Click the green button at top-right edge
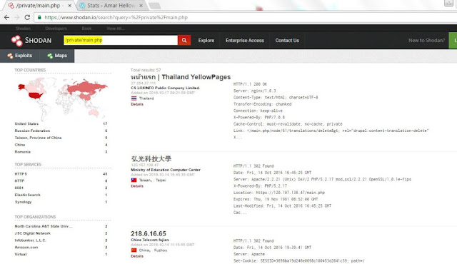The image size is (457, 264). point(453,41)
